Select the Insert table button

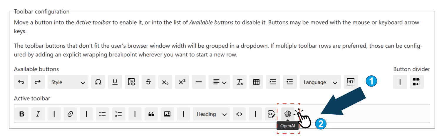pyautogui.click(x=256, y=82)
